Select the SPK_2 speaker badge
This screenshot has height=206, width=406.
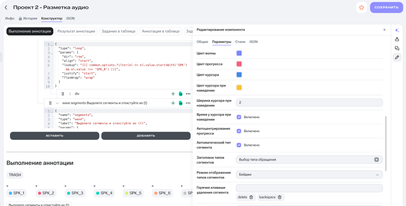click(x=46, y=193)
